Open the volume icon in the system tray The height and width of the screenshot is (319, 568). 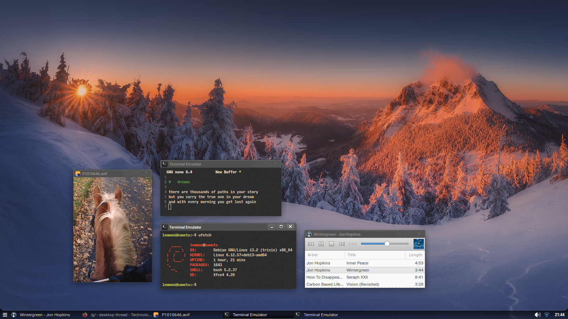[x=537, y=315]
